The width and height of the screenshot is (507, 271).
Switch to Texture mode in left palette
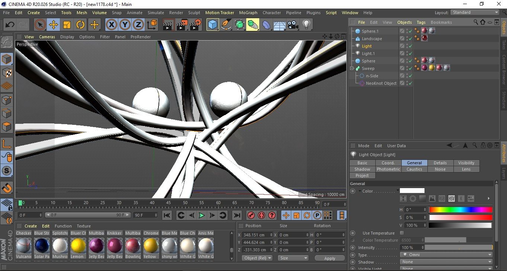(x=7, y=72)
